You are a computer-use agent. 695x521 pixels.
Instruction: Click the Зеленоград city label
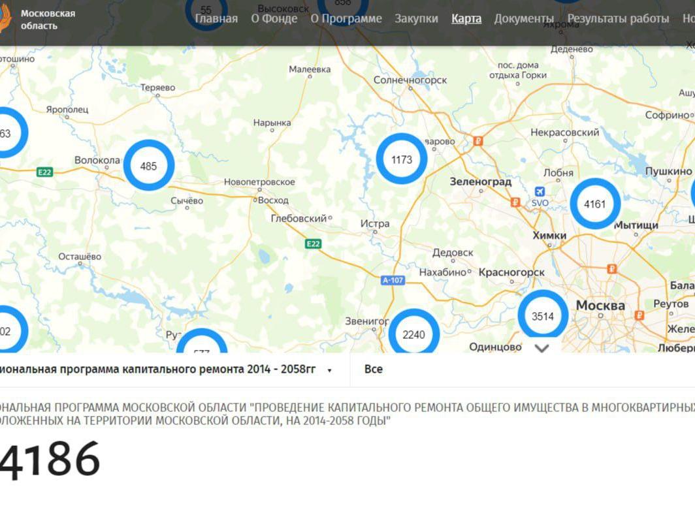tap(481, 182)
